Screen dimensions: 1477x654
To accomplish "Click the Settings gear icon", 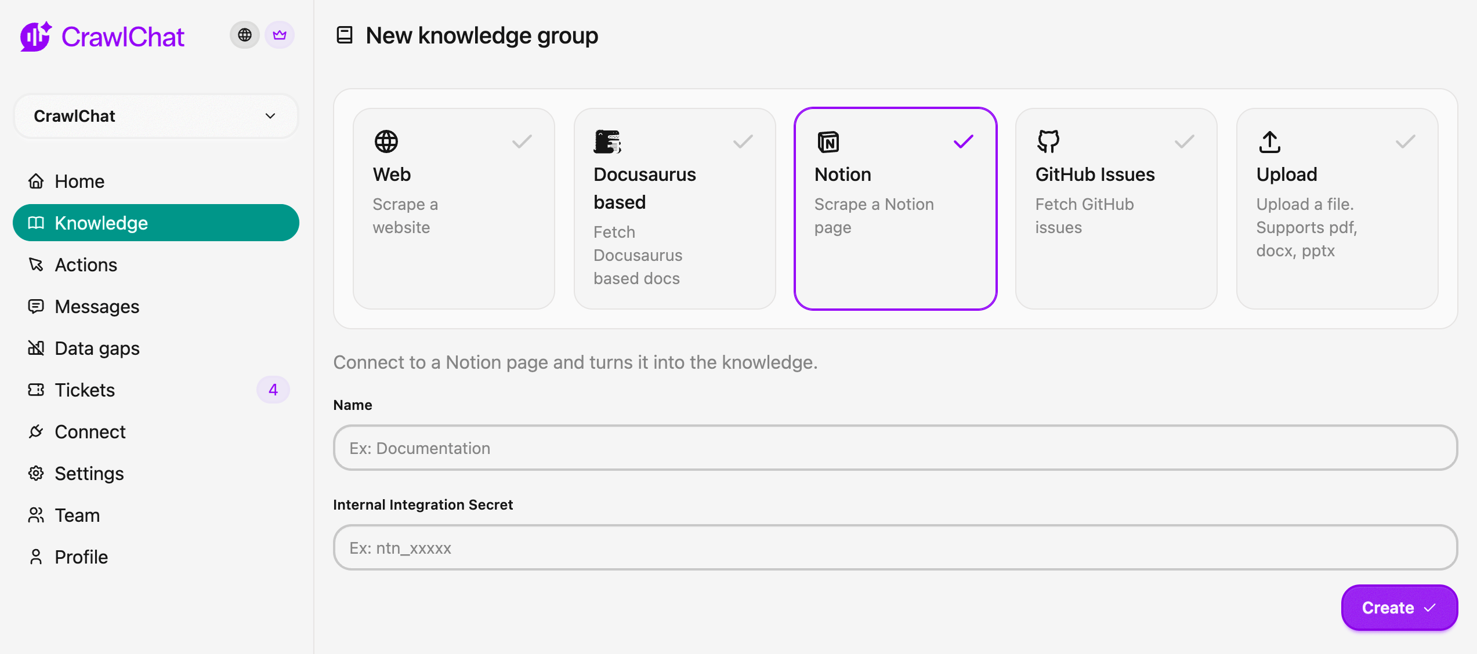I will pyautogui.click(x=36, y=474).
